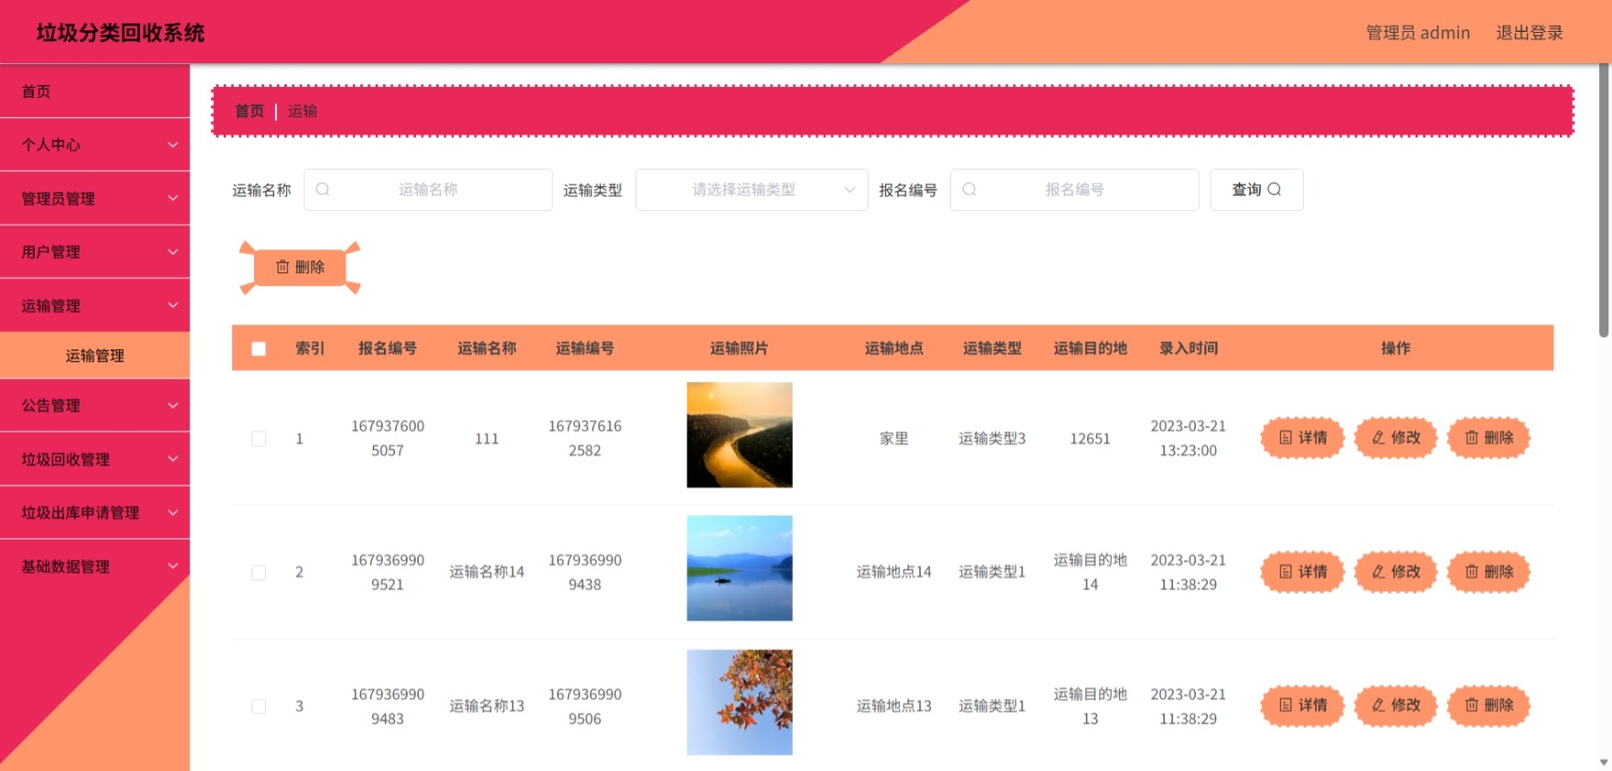1612x771 pixels.
Task: Click 修改 pencil icon in row 2
Action: 1379,572
